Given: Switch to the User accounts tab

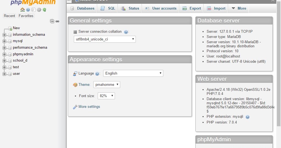Looking at the screenshot, I should (161, 8).
